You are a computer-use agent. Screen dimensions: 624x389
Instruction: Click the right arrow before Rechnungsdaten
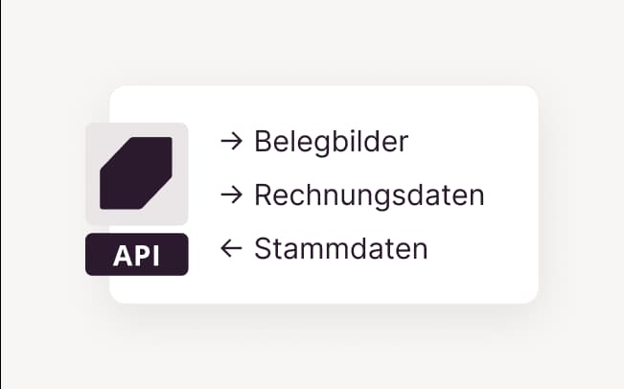(x=230, y=195)
